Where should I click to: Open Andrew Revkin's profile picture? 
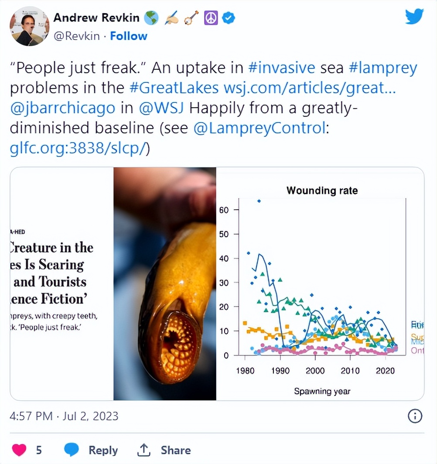click(29, 26)
